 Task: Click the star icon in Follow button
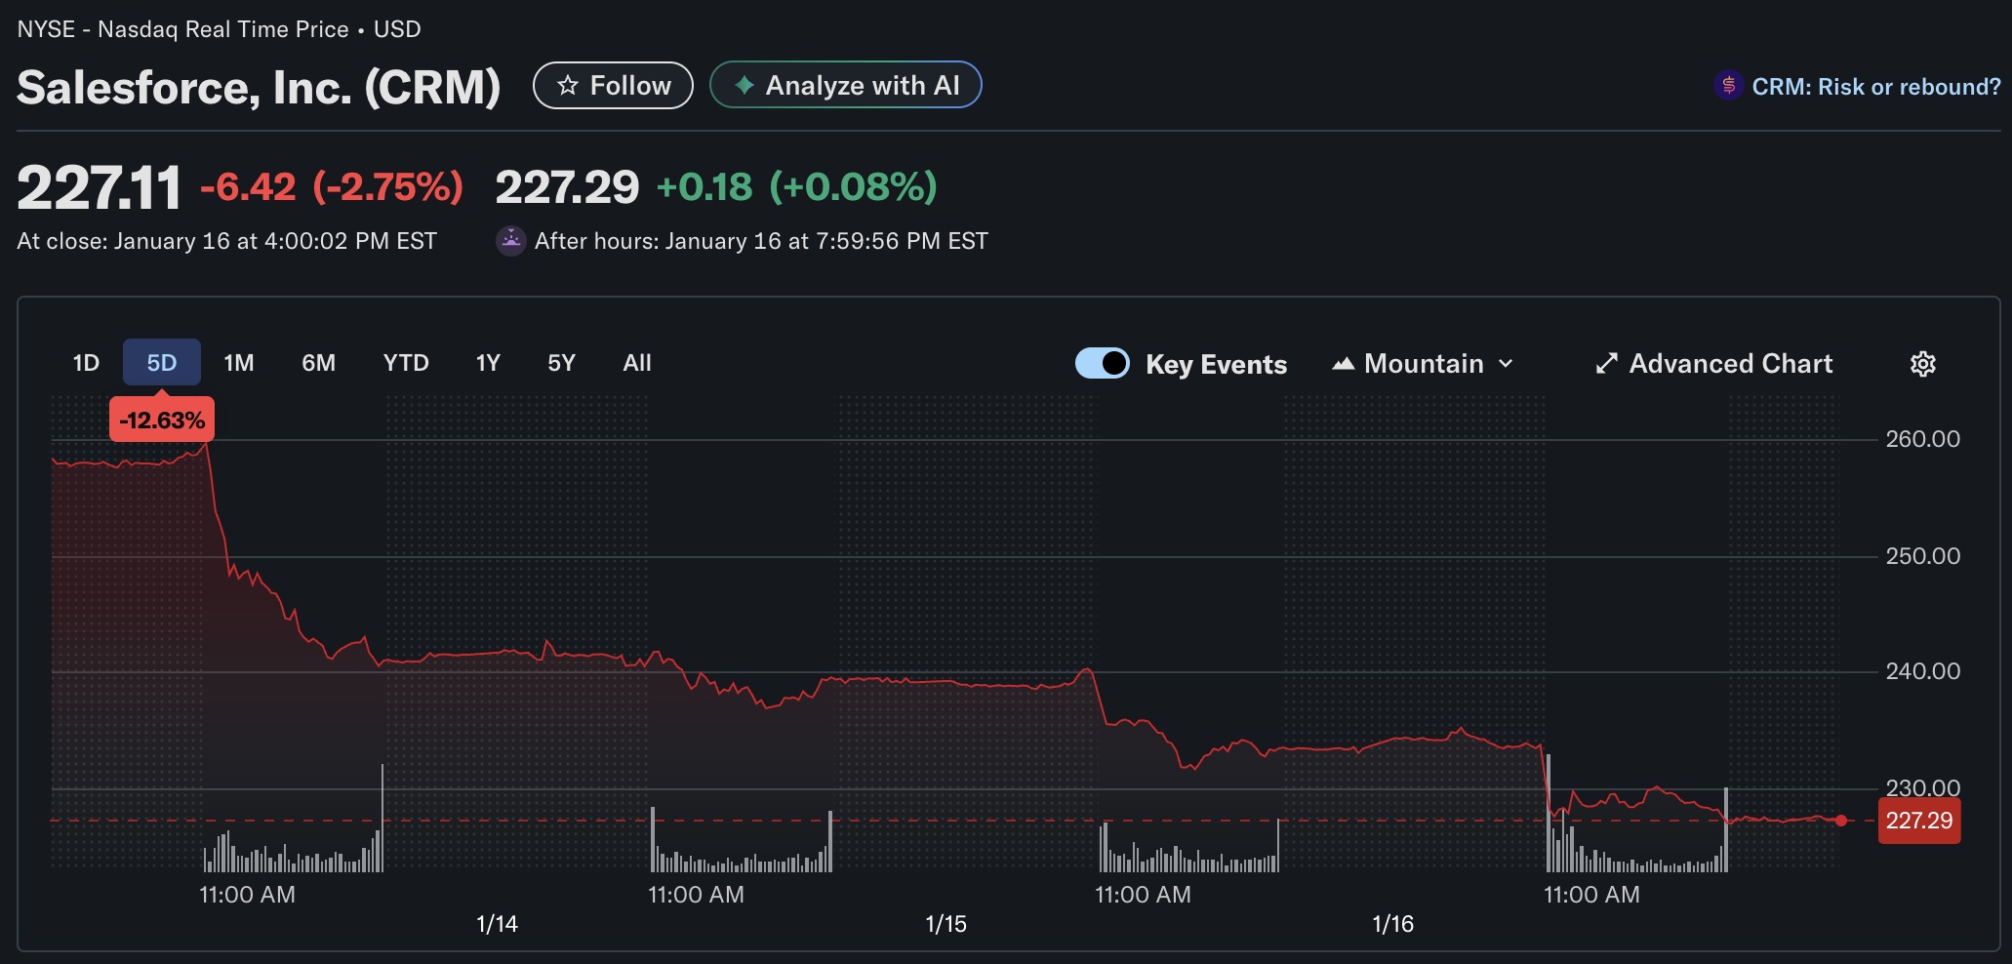pyautogui.click(x=568, y=86)
